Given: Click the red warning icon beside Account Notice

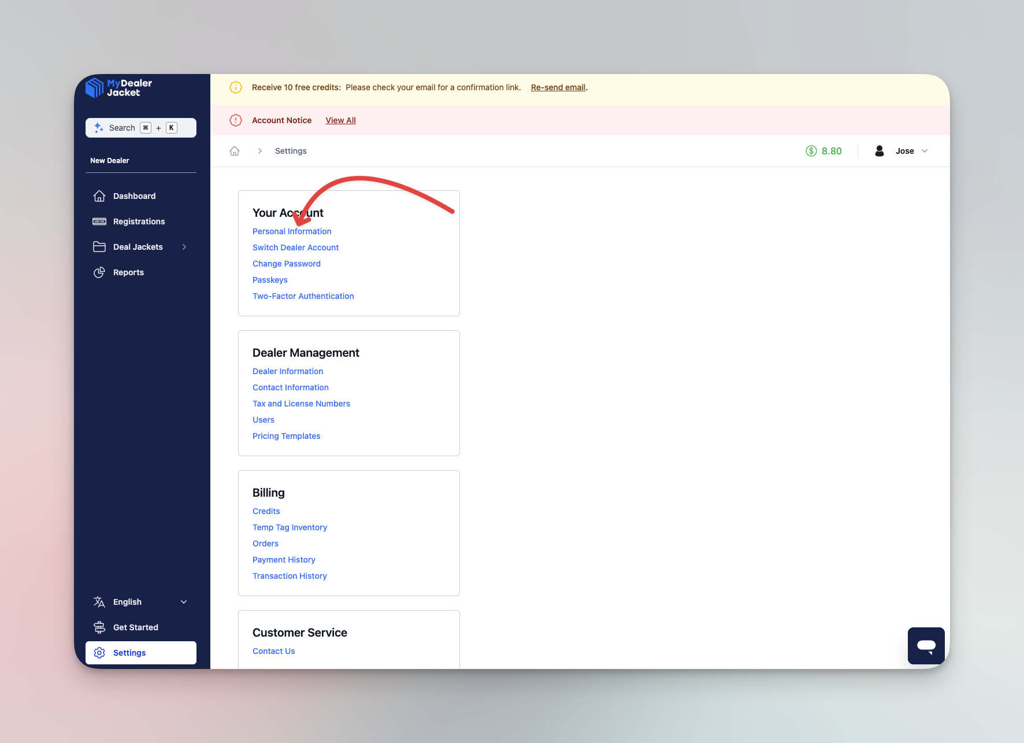Looking at the screenshot, I should click(x=235, y=120).
